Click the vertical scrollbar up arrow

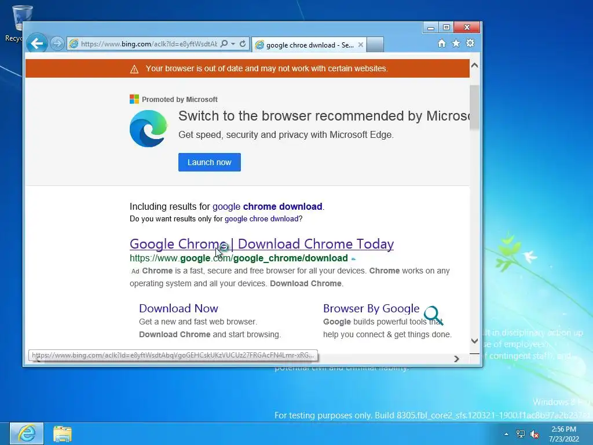[x=474, y=65]
